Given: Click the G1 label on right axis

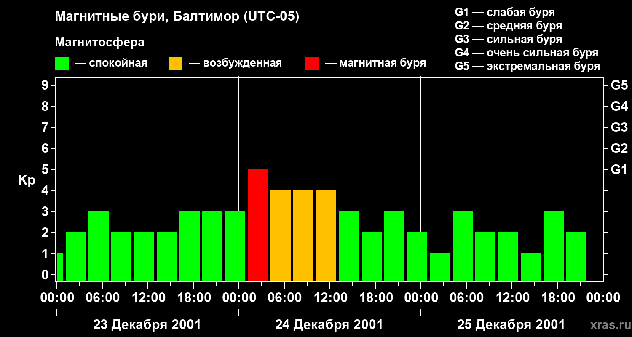Looking at the screenshot, I should (x=619, y=169).
